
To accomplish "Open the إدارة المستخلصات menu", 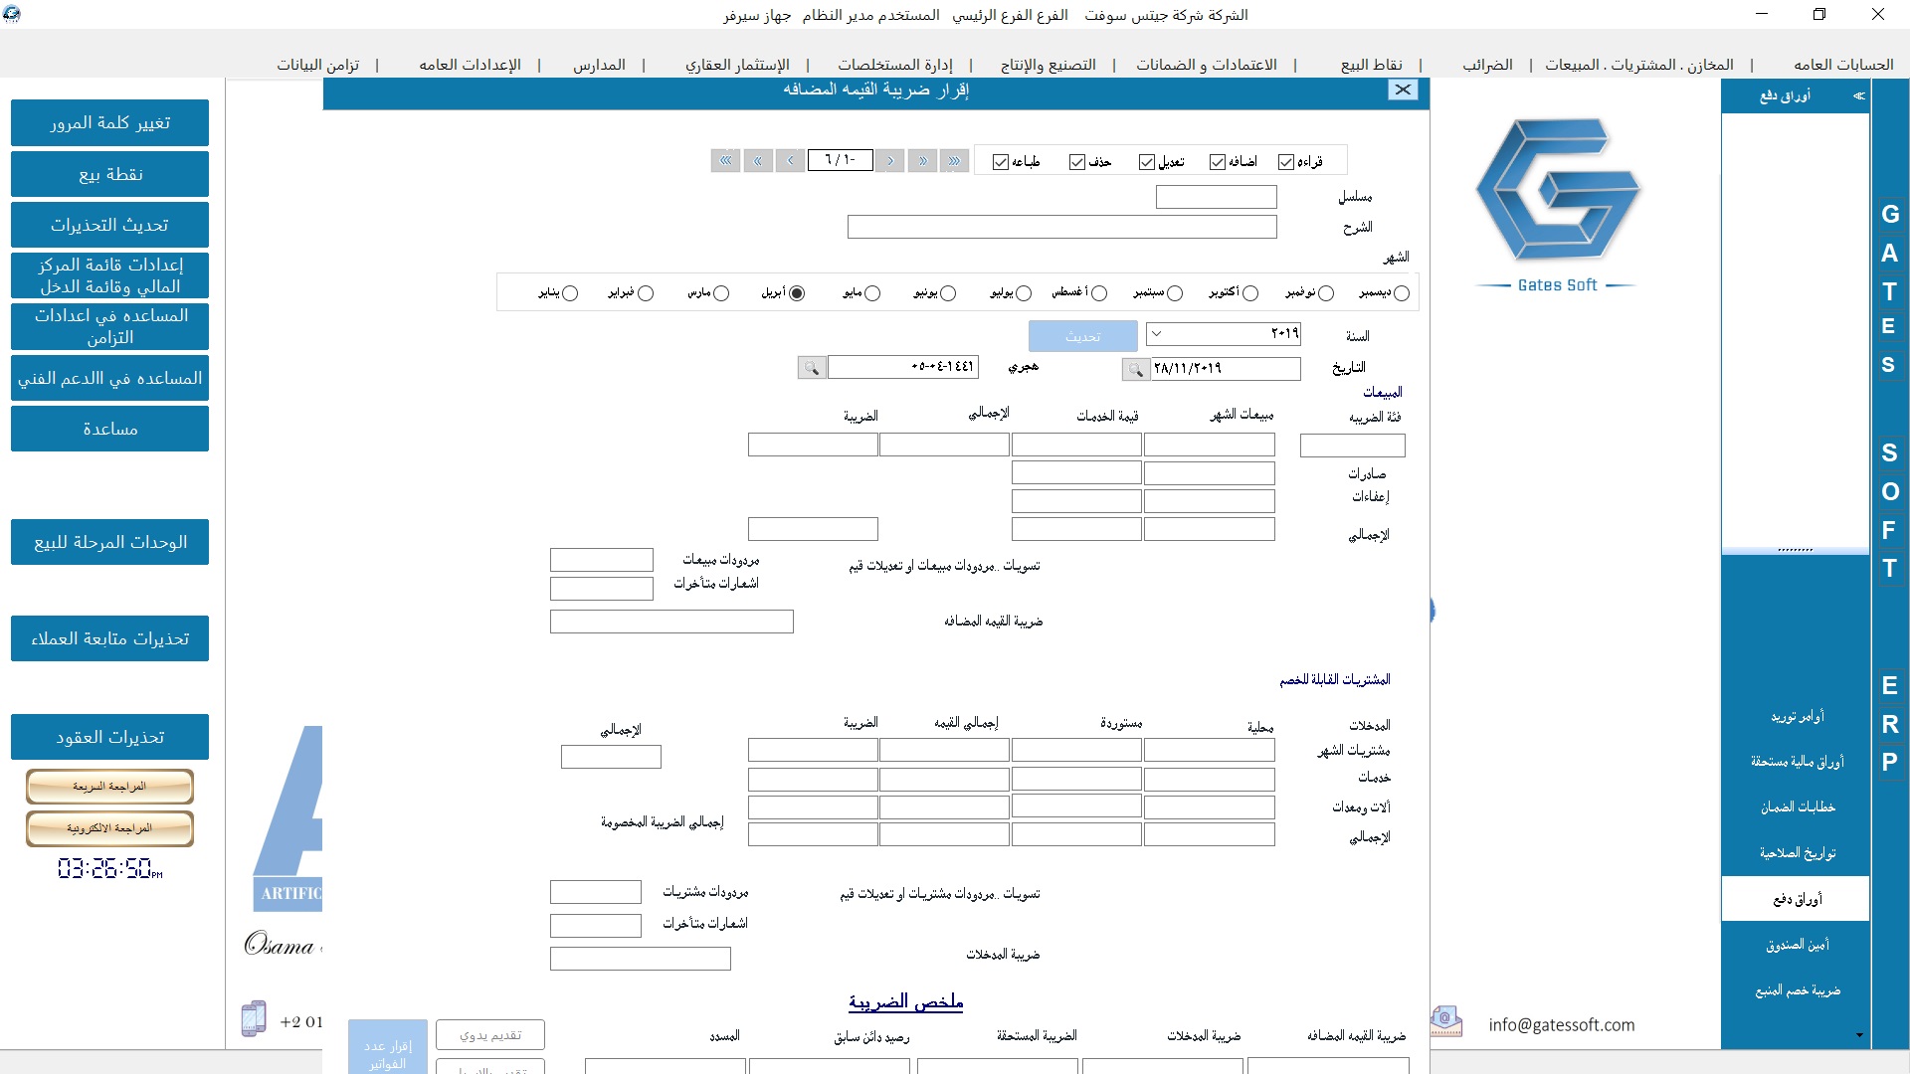I will point(895,65).
